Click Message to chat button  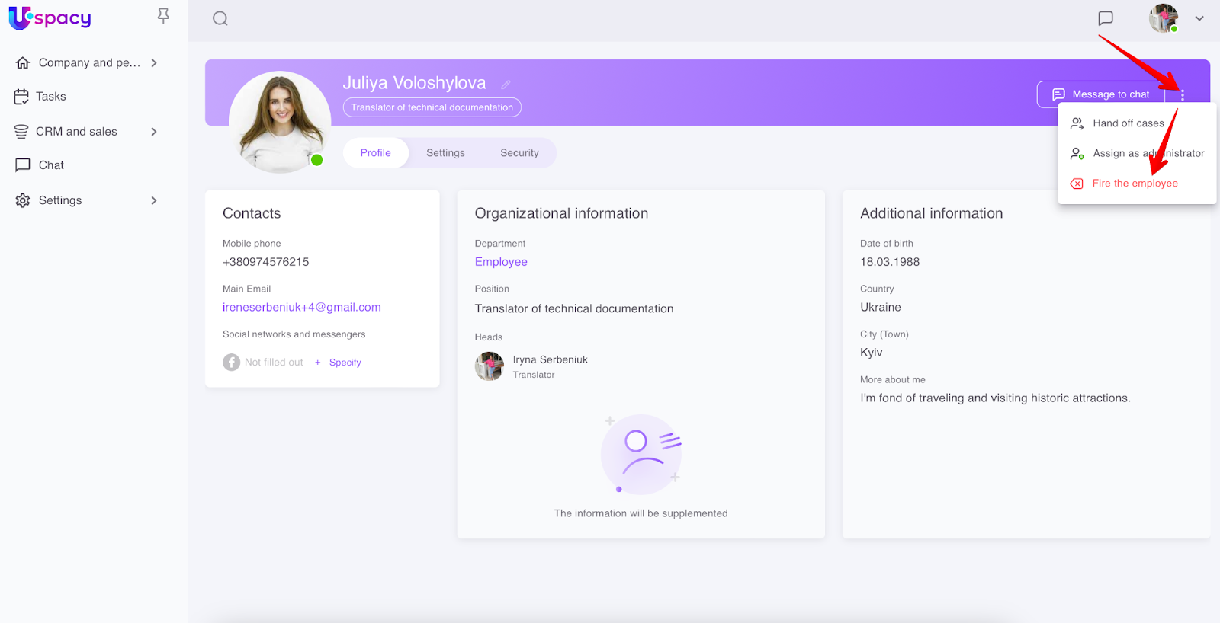[x=1100, y=94]
